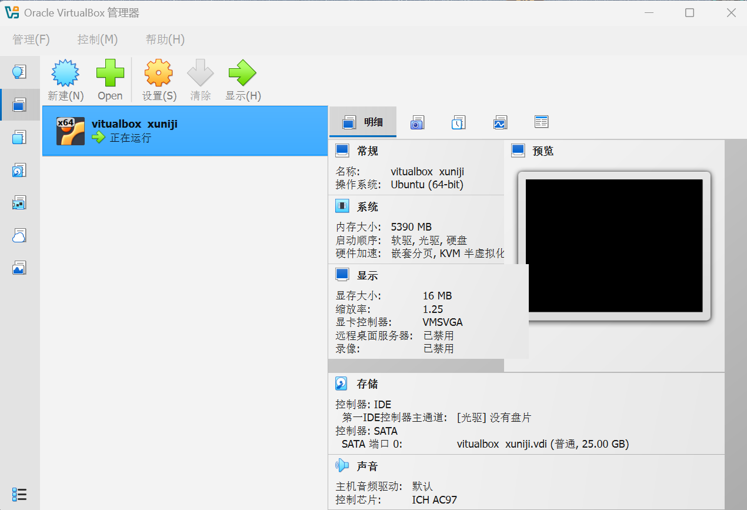Open the 声音 audio settings heading
This screenshot has width=747, height=510.
368,466
